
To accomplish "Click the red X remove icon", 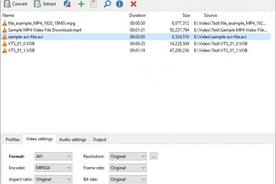I will pos(133,4).
